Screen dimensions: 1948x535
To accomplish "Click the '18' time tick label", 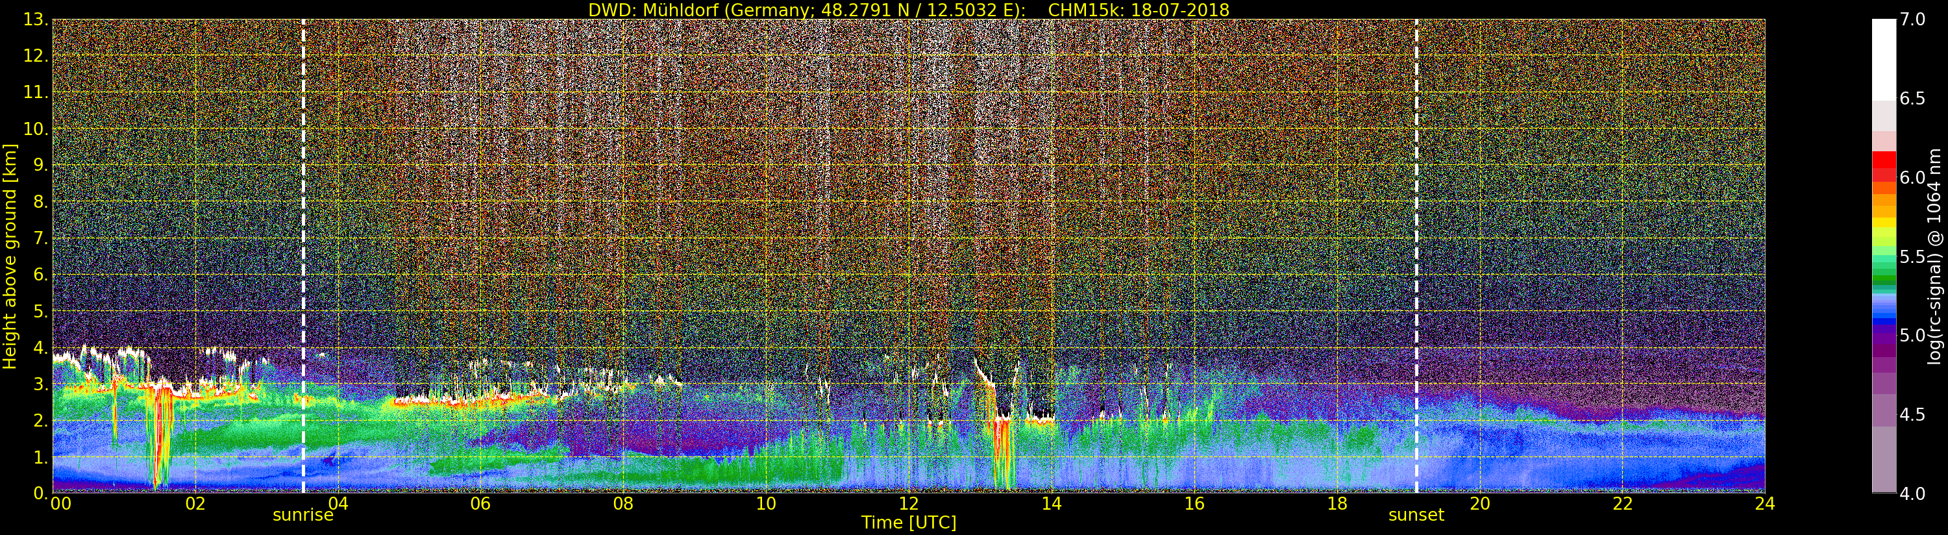I will point(1337,503).
